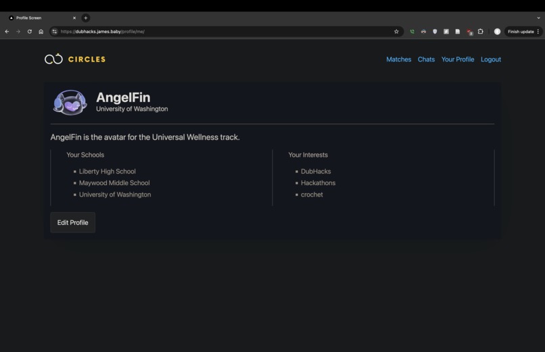
Task: Click the Your Interests heading
Action: 308,155
